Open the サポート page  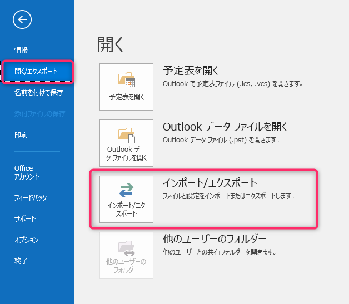click(x=25, y=218)
